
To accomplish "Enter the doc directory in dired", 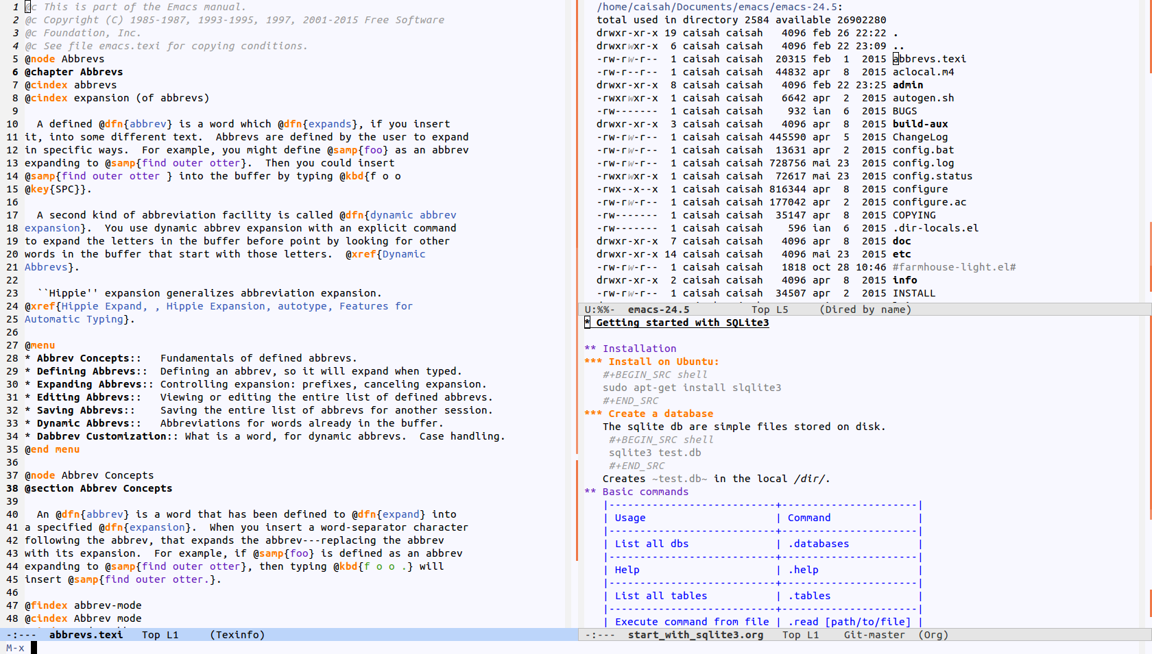I will tap(902, 241).
